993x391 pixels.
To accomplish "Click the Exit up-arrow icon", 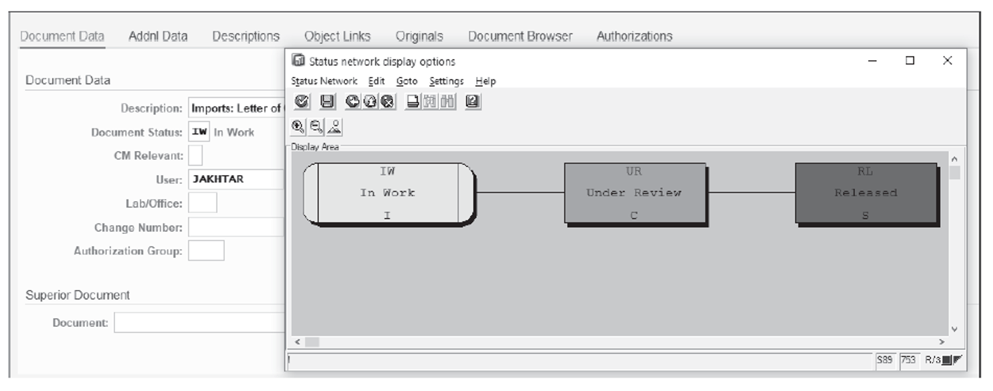I will (x=370, y=102).
